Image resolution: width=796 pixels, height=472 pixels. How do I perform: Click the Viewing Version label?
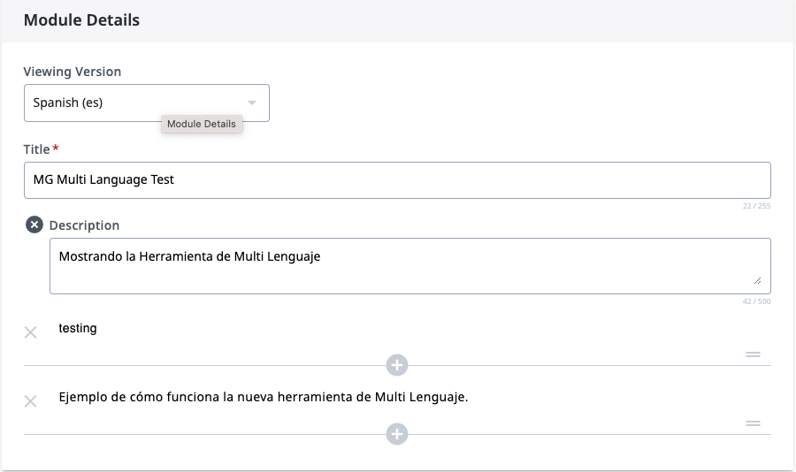pyautogui.click(x=73, y=72)
